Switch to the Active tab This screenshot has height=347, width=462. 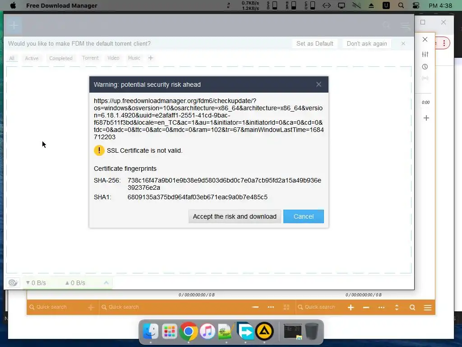(32, 58)
